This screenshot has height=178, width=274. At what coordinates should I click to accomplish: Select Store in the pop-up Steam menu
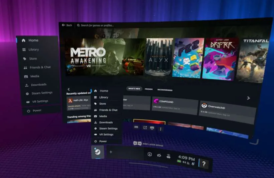pos(106,104)
